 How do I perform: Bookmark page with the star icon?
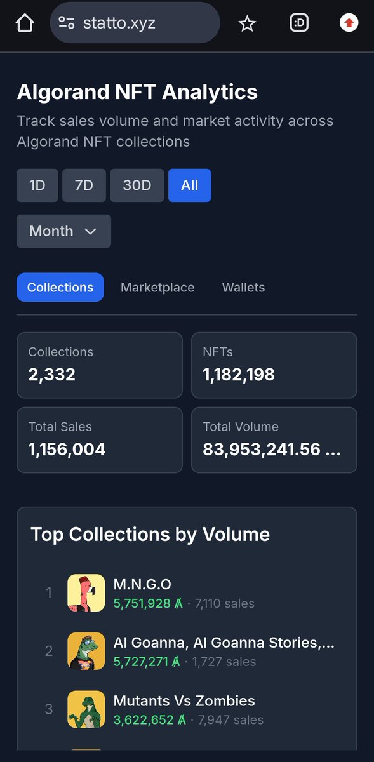(x=246, y=24)
